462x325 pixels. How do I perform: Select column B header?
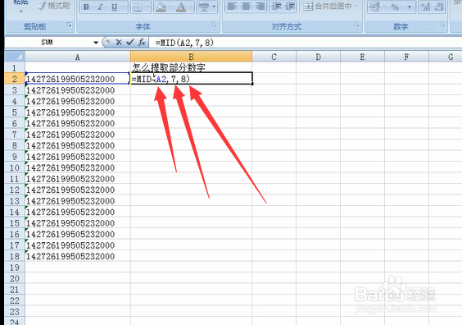[191, 57]
